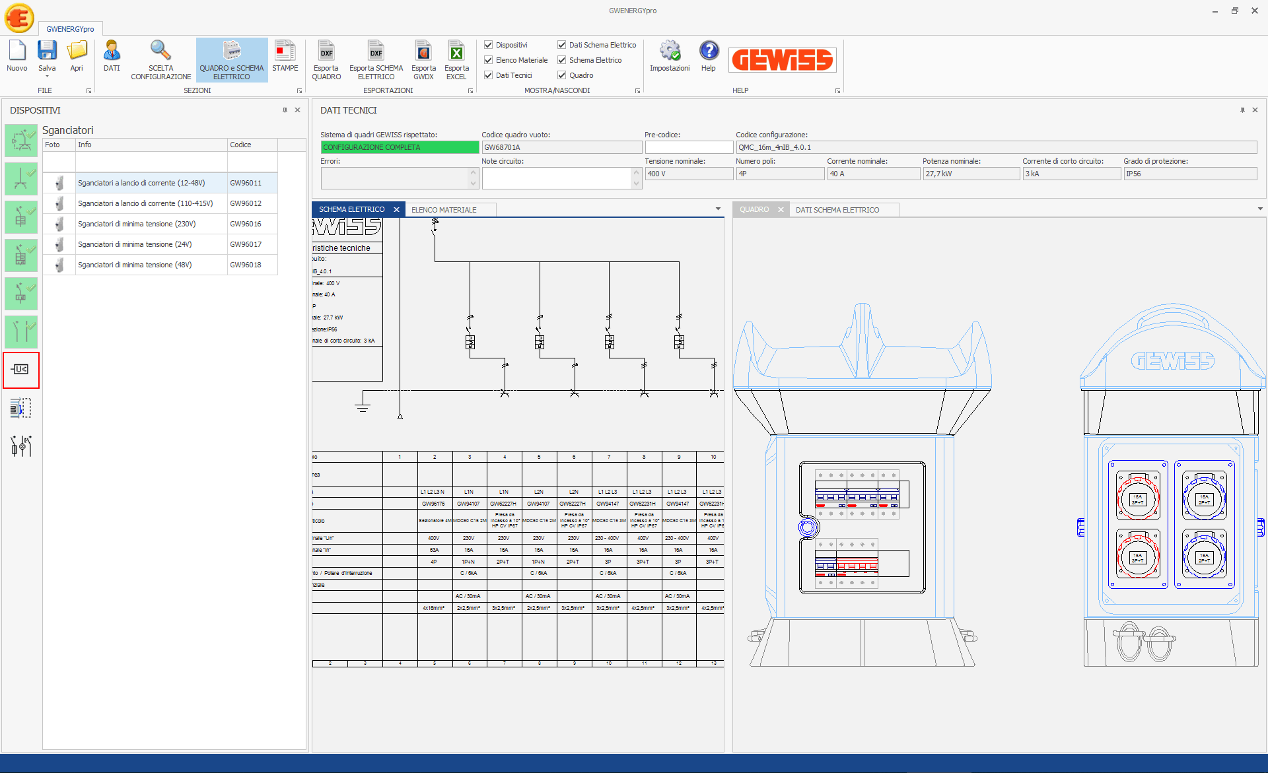
Task: Toggle the Quadro checkbox
Action: (x=562, y=75)
